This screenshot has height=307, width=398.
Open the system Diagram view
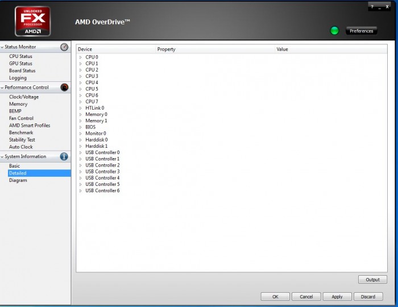point(18,180)
